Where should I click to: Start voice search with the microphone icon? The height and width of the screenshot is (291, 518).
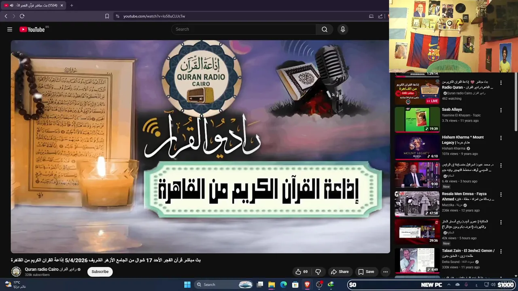click(x=343, y=30)
